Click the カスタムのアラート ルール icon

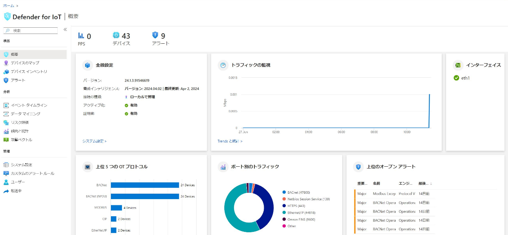[x=6, y=173]
